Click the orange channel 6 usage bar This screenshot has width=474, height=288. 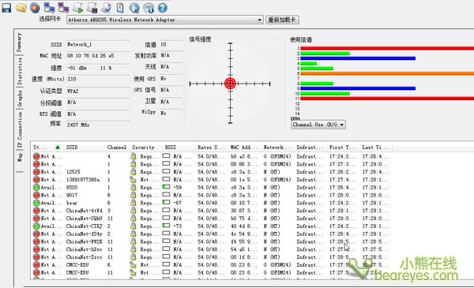tap(387, 73)
